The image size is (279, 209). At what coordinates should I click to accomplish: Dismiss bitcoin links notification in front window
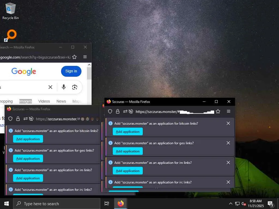tap(228, 123)
